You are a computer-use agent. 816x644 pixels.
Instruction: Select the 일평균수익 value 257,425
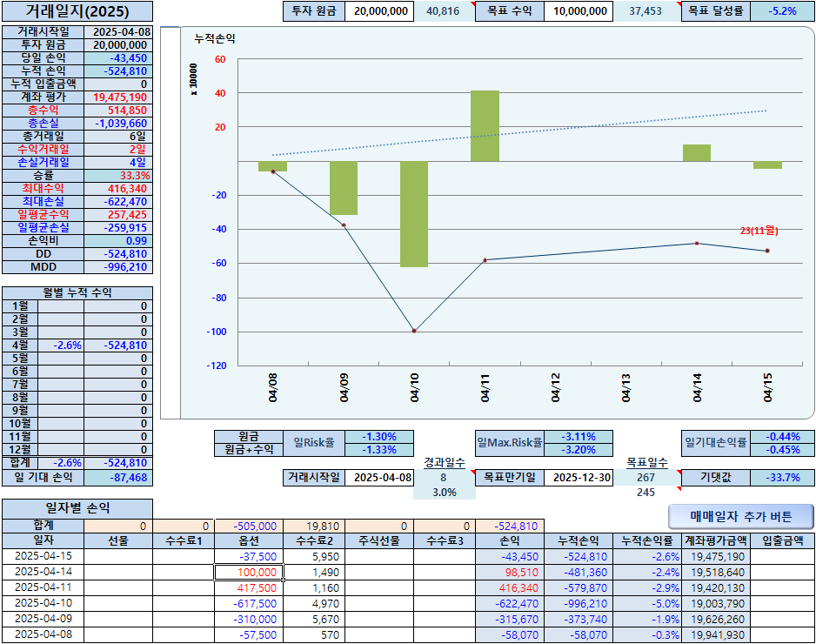point(118,214)
